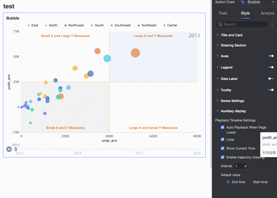Click the largest South bubble in the blue quadrant
277x198 pixels.
[135, 53]
